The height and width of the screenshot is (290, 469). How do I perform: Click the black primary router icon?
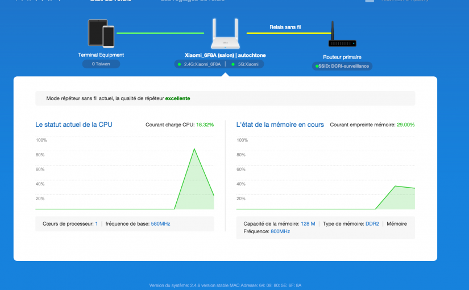pyautogui.click(x=342, y=34)
